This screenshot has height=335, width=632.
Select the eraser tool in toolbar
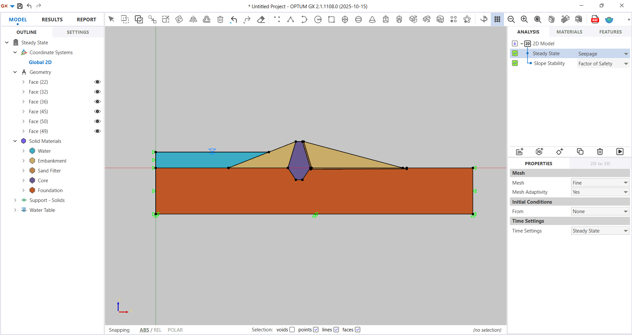tap(261, 19)
